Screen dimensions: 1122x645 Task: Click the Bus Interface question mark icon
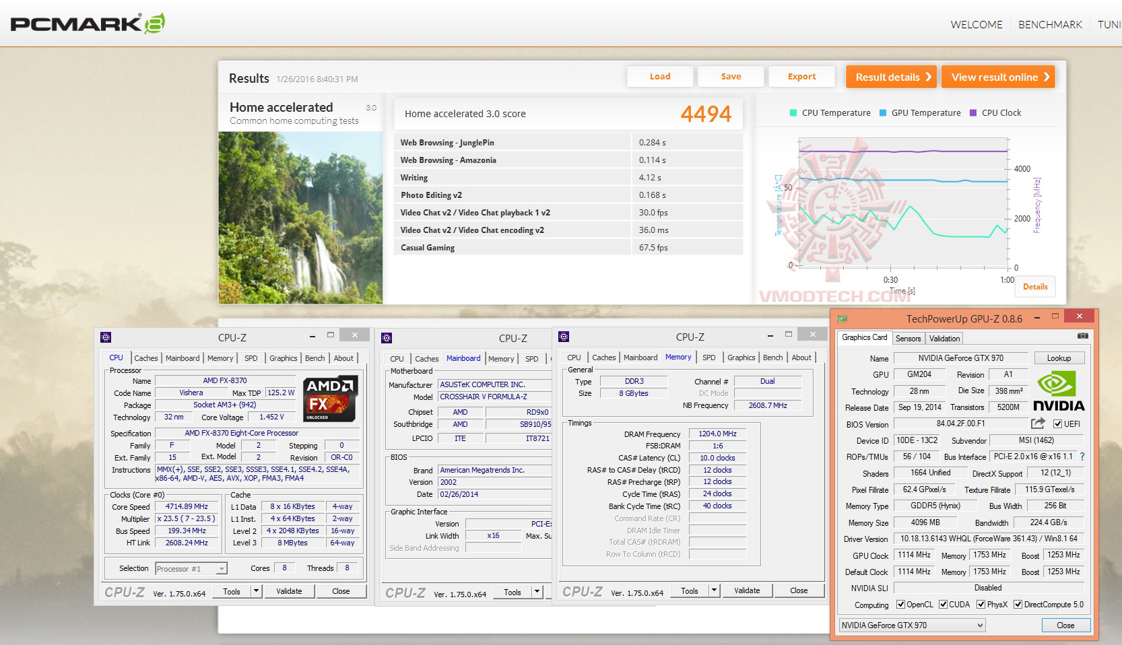(x=1082, y=456)
